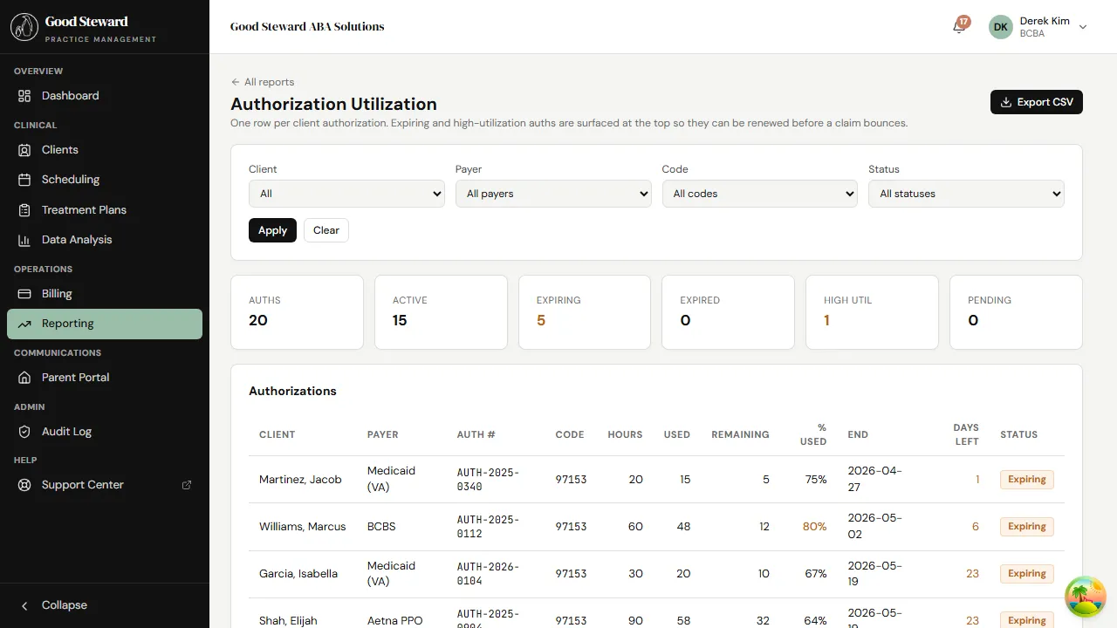Screen dimensions: 1117x628
Task: Click the Export CSV button
Action: (x=1036, y=102)
